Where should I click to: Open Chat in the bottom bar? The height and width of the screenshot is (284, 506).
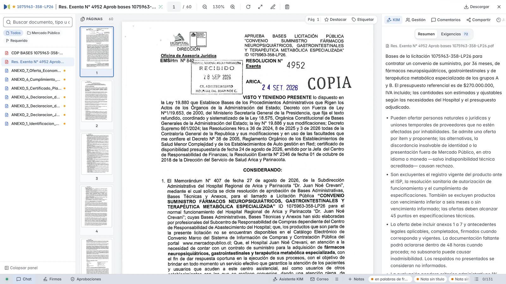coord(24,279)
